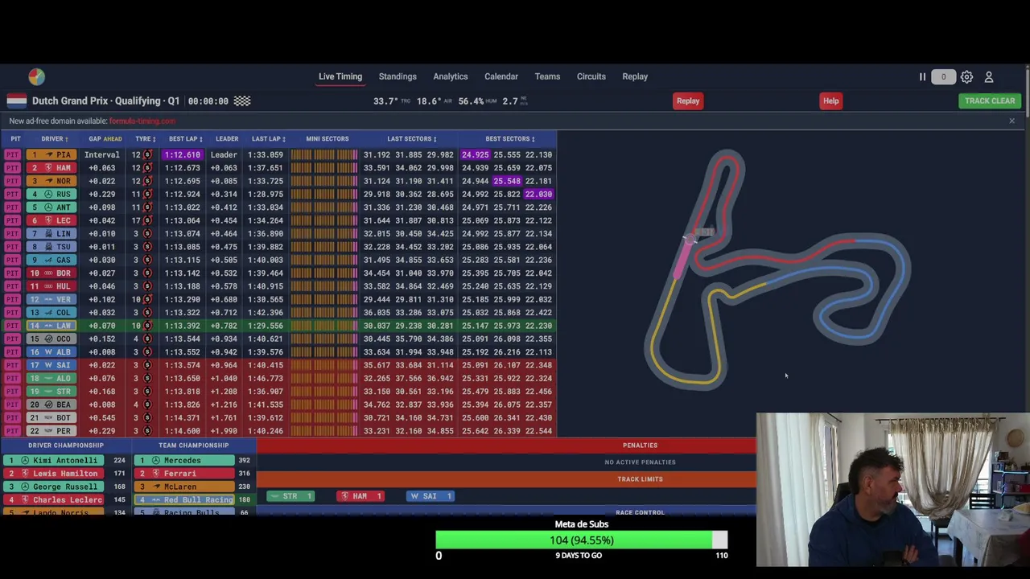Select ANT driver tag in row 5
Viewport: 1030px width, 579px height.
pos(52,207)
